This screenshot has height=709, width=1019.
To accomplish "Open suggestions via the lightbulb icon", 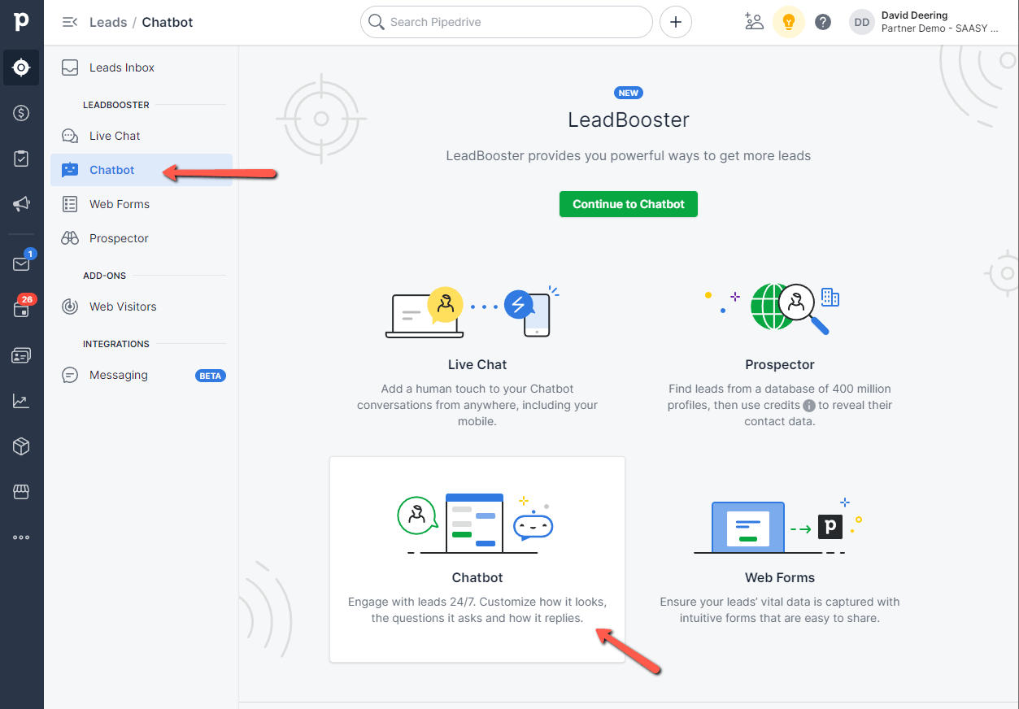I will (x=788, y=22).
